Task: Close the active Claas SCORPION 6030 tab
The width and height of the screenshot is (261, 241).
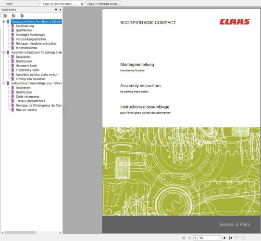Action: tap(82, 4)
